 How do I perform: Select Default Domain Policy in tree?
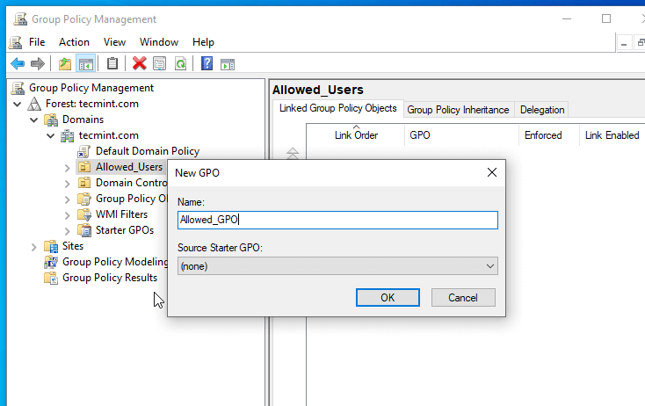(x=148, y=151)
